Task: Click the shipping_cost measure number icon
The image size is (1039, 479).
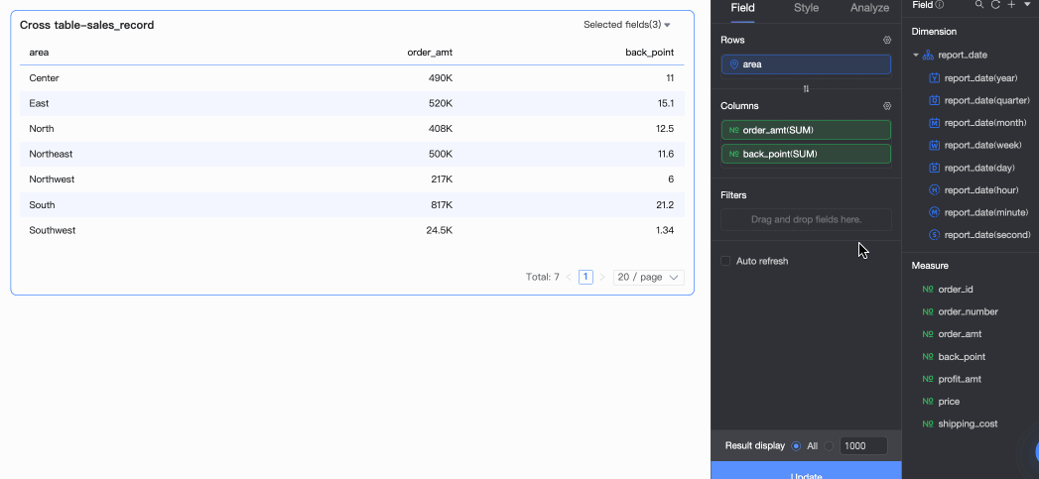Action: click(928, 424)
